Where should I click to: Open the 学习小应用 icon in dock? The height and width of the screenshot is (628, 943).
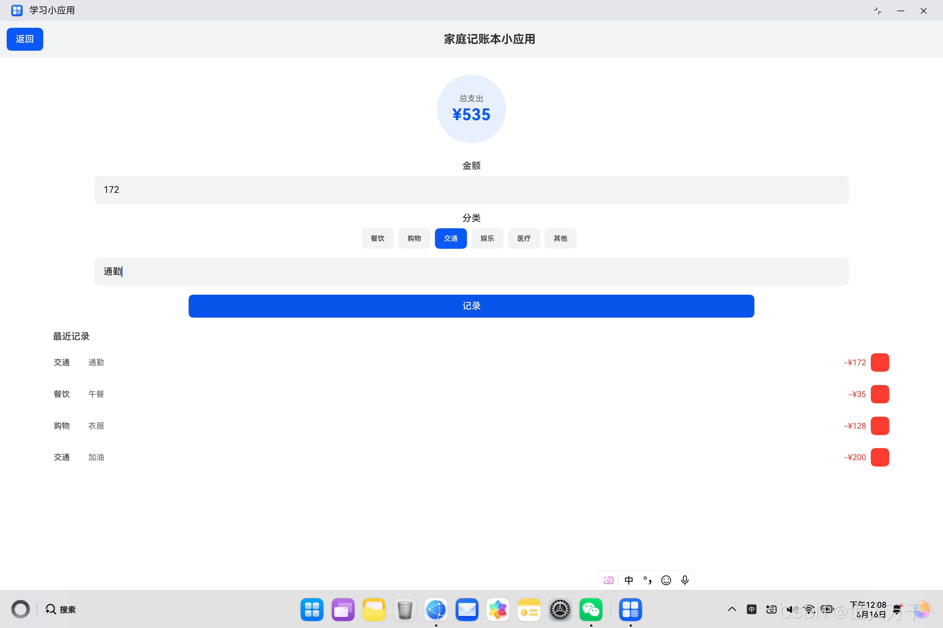coord(630,610)
